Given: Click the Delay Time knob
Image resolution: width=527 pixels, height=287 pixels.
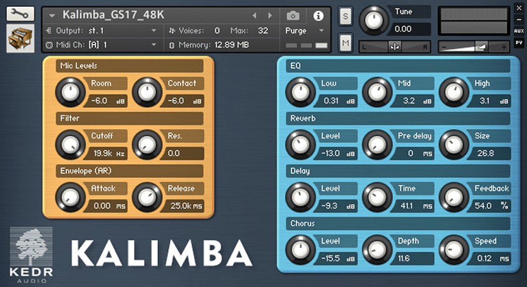Looking at the screenshot, I should point(377,197).
